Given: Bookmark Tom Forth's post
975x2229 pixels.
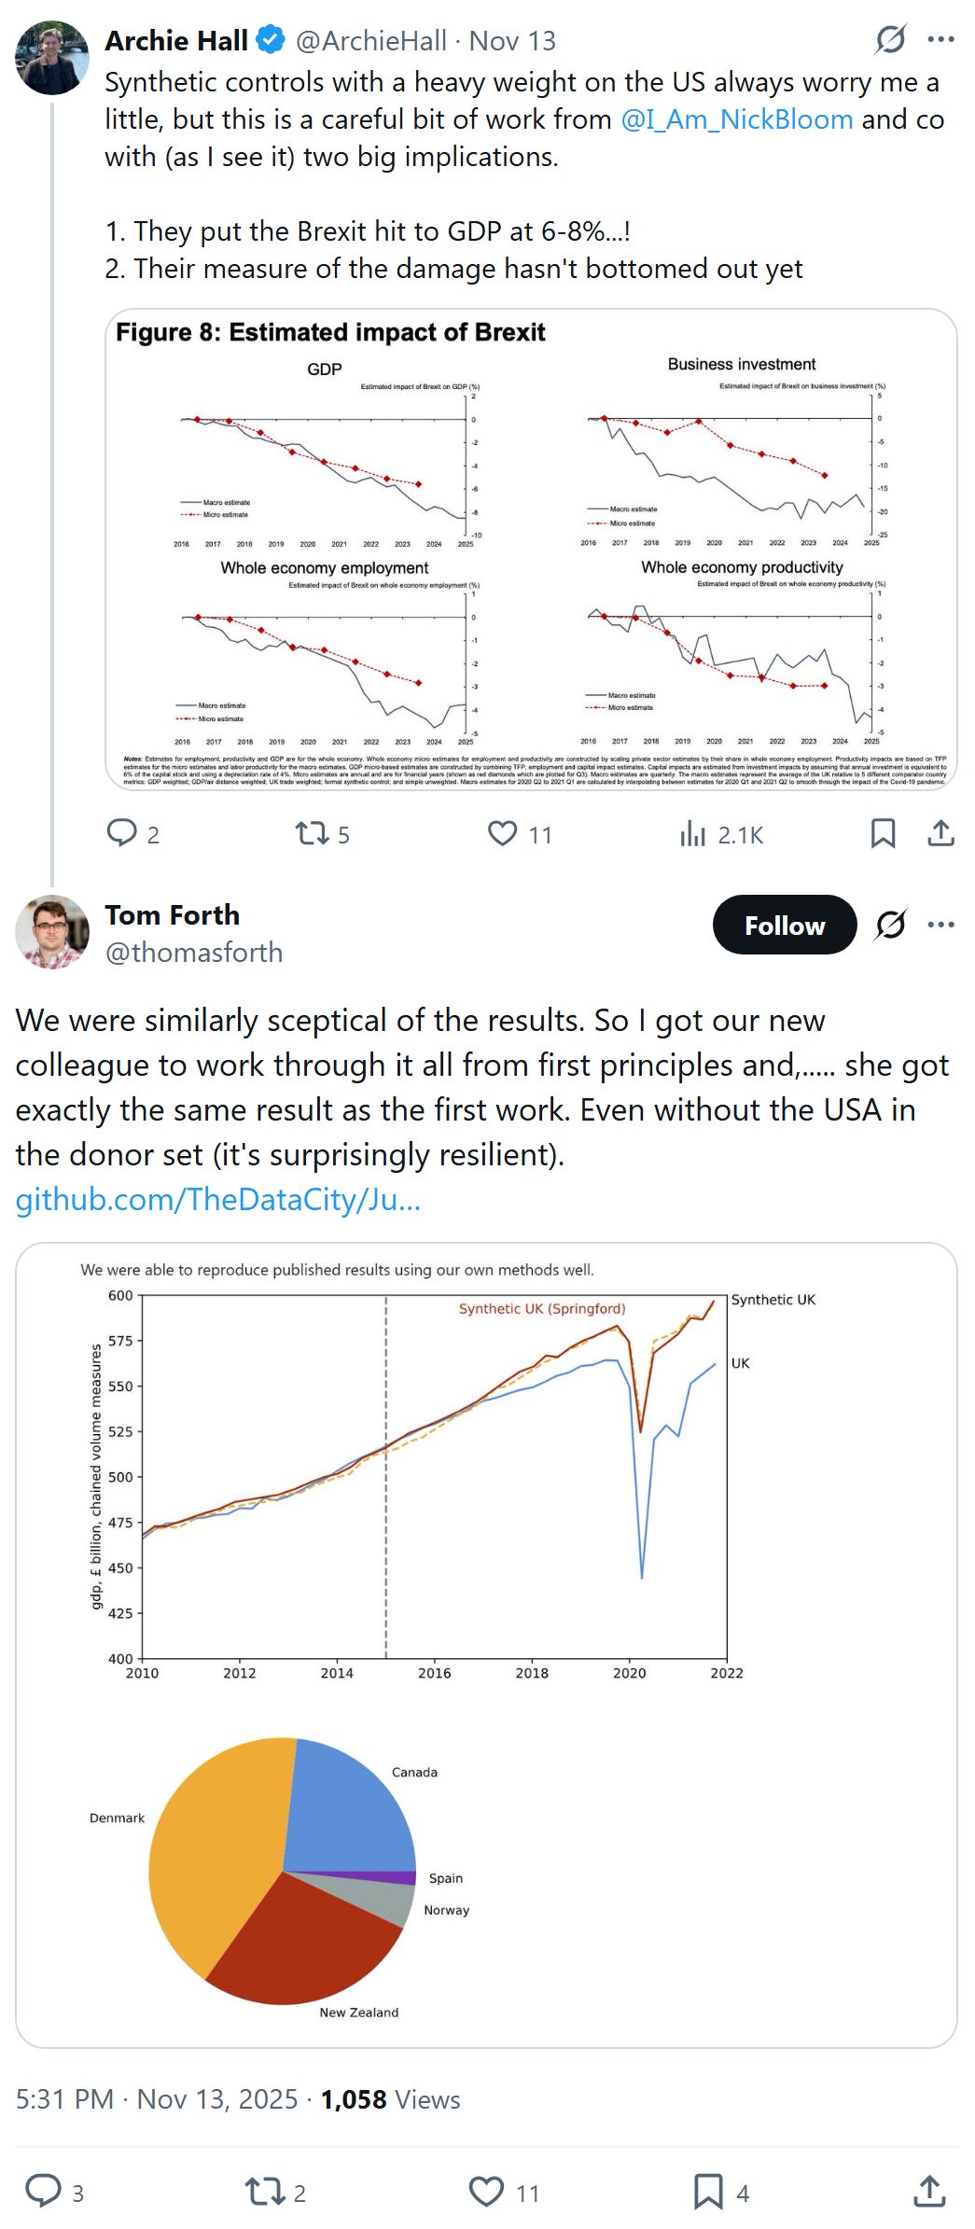Looking at the screenshot, I should coord(708,2192).
